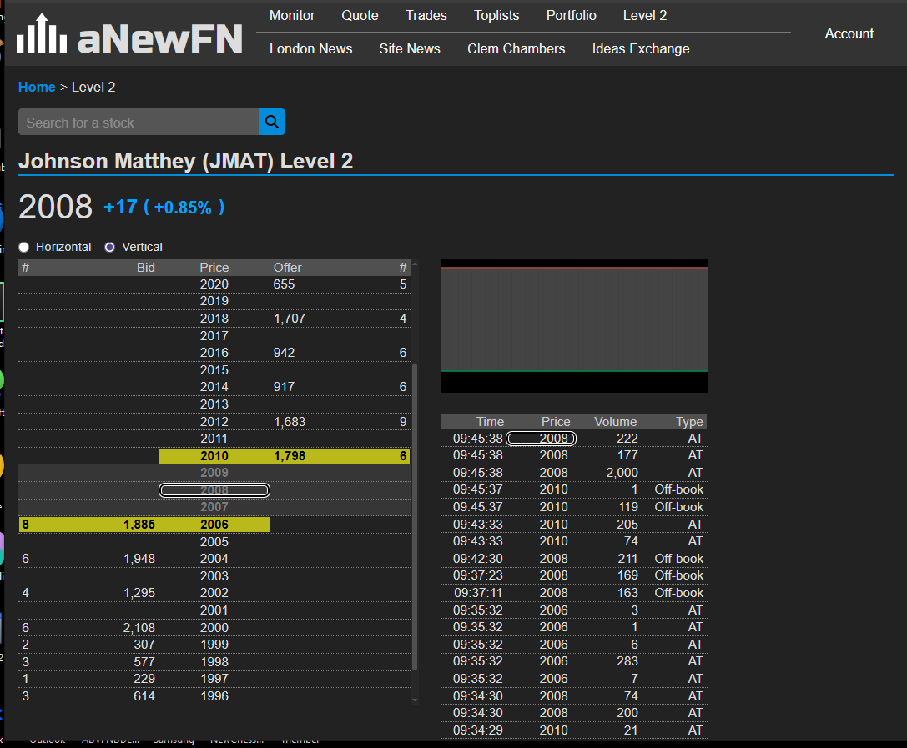Click the 09:37:23 trade of 169
Image resolution: width=907 pixels, height=748 pixels.
click(x=573, y=575)
